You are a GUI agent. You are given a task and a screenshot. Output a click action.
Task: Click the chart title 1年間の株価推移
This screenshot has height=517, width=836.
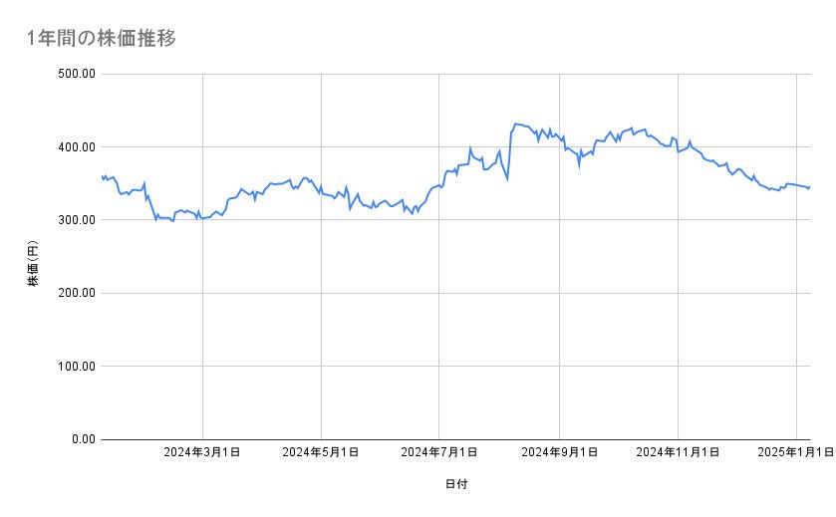pyautogui.click(x=103, y=39)
